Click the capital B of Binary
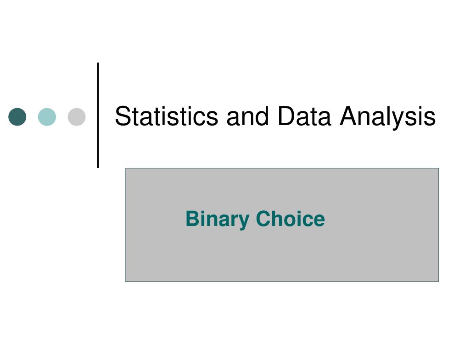This screenshot has width=470, height=352. click(x=193, y=219)
